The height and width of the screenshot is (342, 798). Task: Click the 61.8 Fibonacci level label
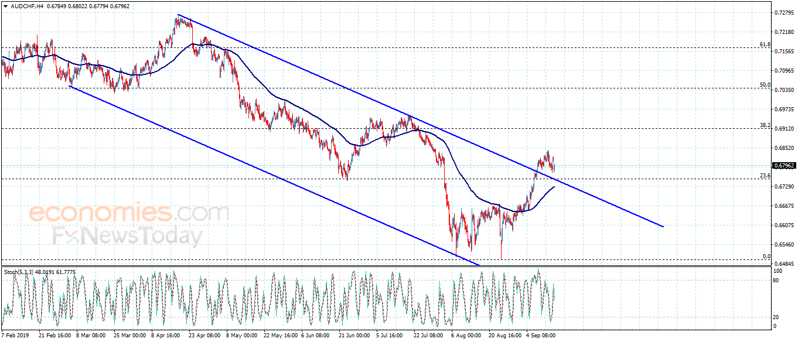click(765, 45)
